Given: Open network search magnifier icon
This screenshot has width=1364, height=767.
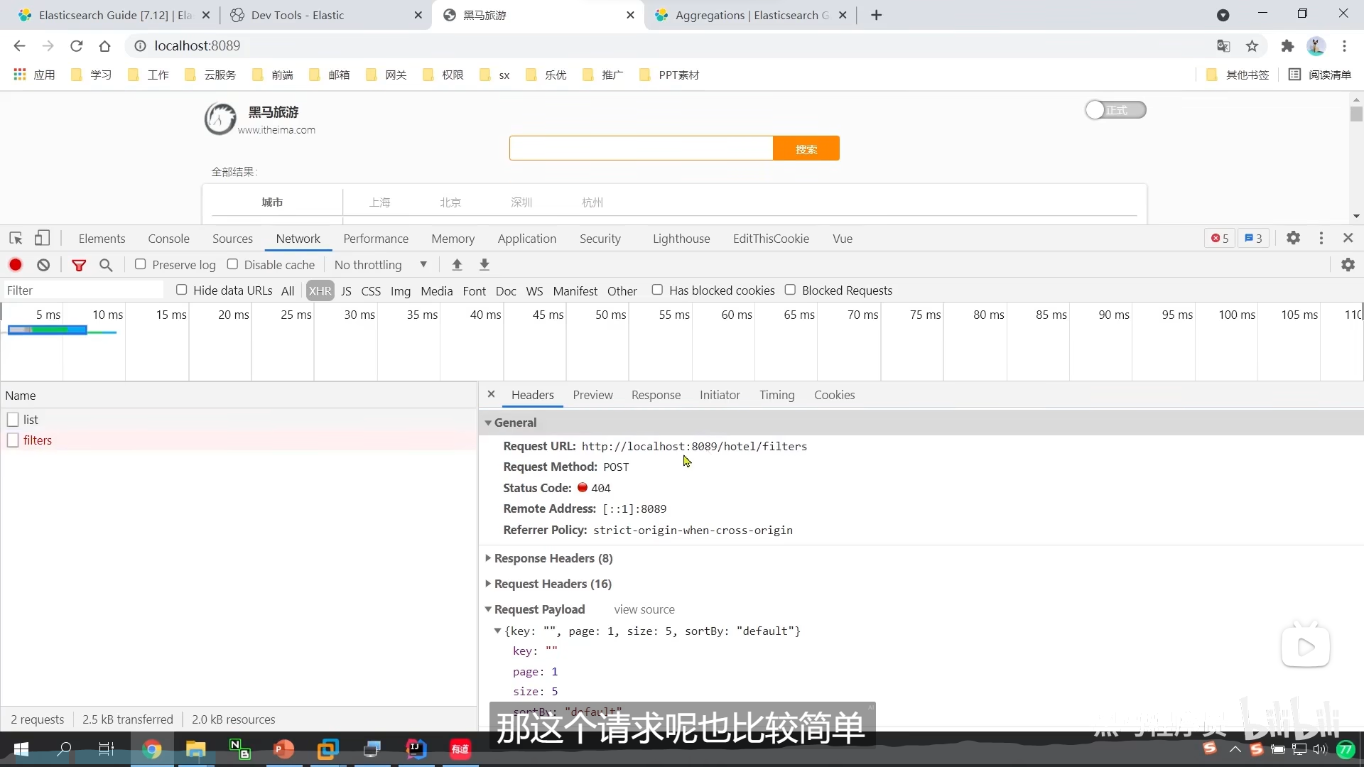Looking at the screenshot, I should (106, 265).
